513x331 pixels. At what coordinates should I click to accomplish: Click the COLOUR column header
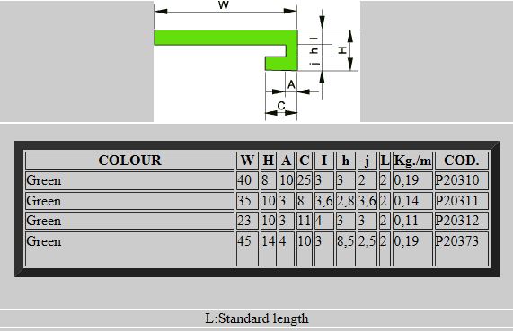click(x=130, y=161)
